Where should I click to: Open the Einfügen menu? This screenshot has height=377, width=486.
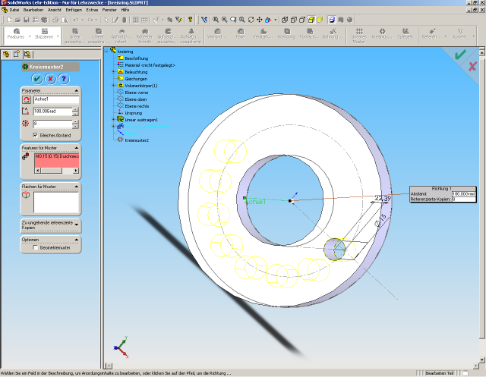tap(74, 10)
